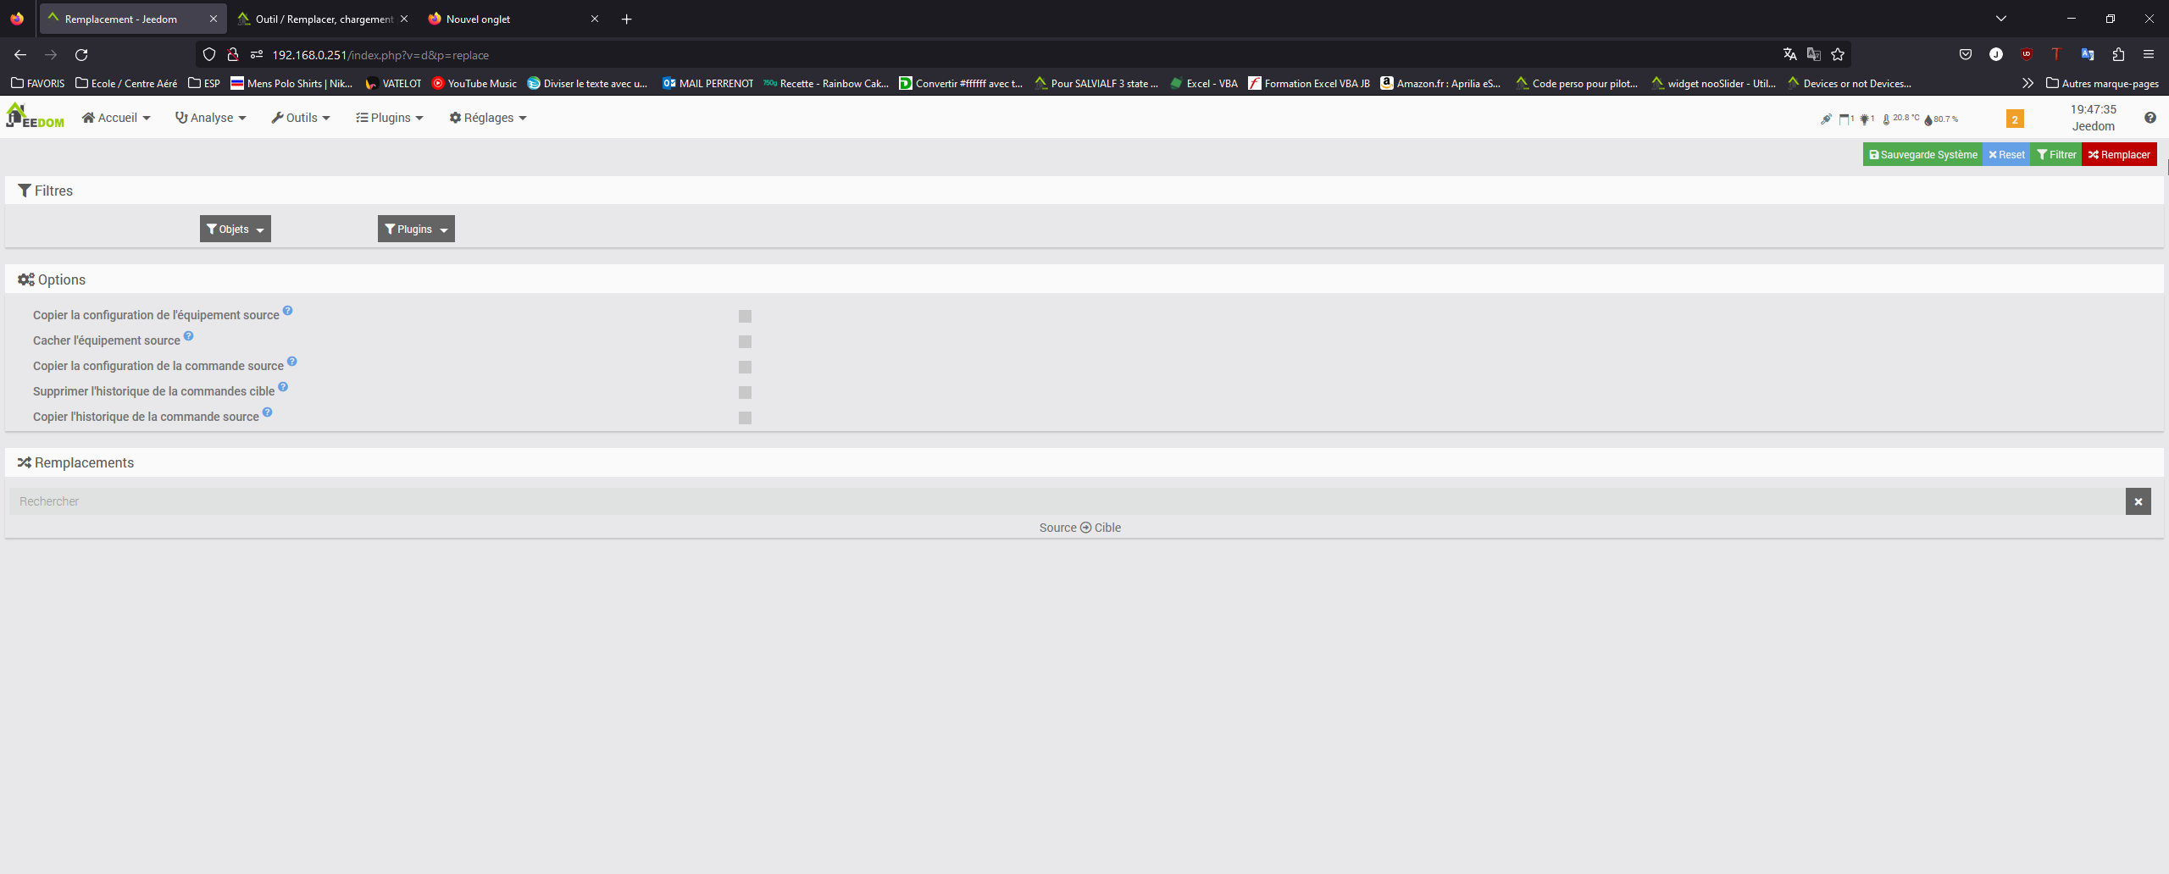Switch to the Nouvel onglet tab
This screenshot has height=874, width=2169.
point(513,19)
